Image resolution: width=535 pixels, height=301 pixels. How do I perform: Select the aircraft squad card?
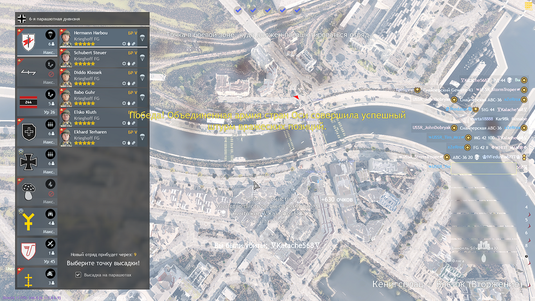[37, 72]
